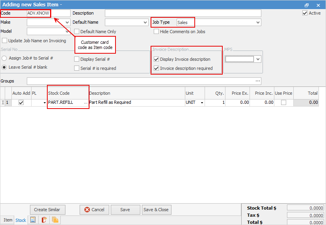Toggle Auto Add for PART.REFILL row

tap(21, 102)
